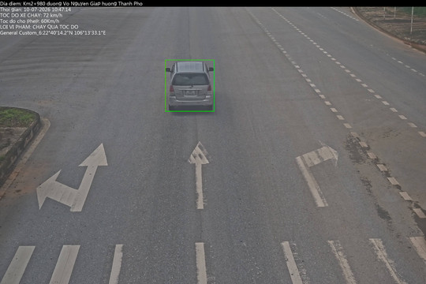The image size is (426, 284).
Task: Click the 'TOC DO XE CHAY: 72 km/h' text
Action: (32, 15)
